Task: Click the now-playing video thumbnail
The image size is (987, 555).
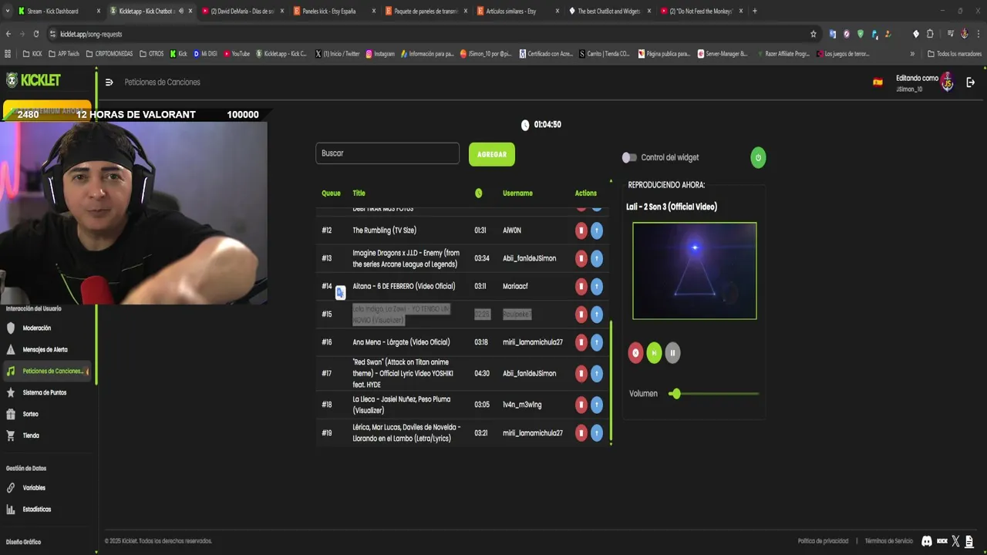Action: (695, 271)
